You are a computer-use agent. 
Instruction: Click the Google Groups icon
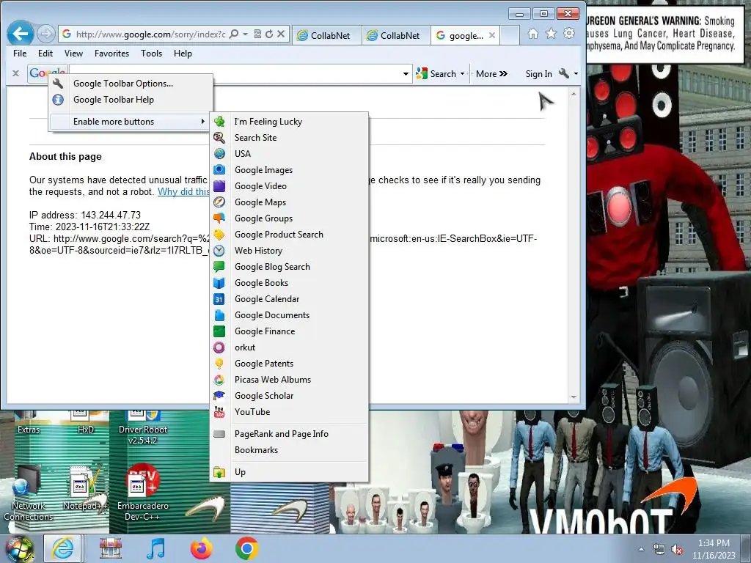pos(219,218)
